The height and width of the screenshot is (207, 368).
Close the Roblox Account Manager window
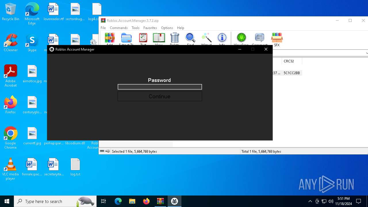click(266, 49)
